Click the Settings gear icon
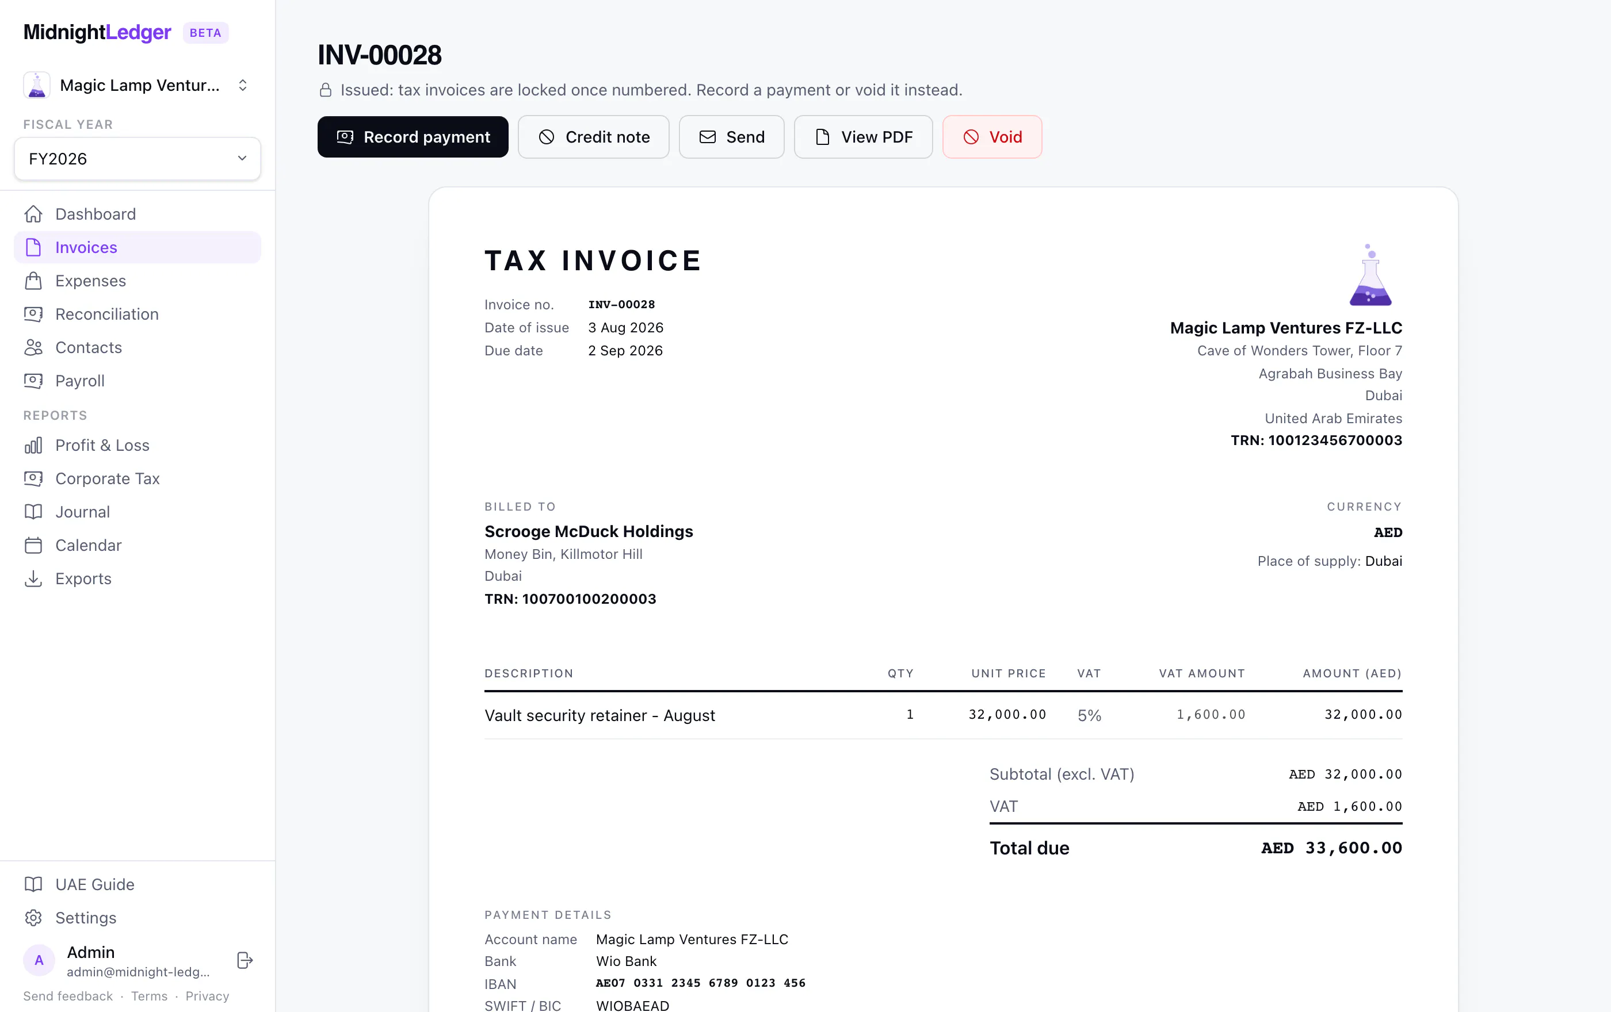The height and width of the screenshot is (1012, 1611). tap(33, 918)
